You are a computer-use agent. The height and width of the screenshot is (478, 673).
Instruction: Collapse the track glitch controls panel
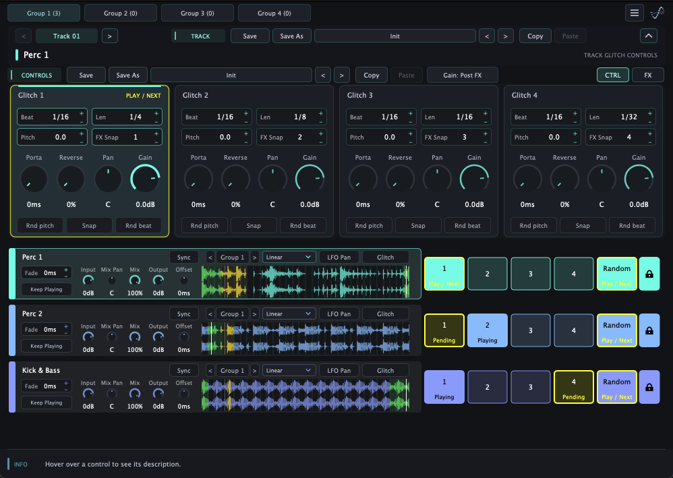649,36
